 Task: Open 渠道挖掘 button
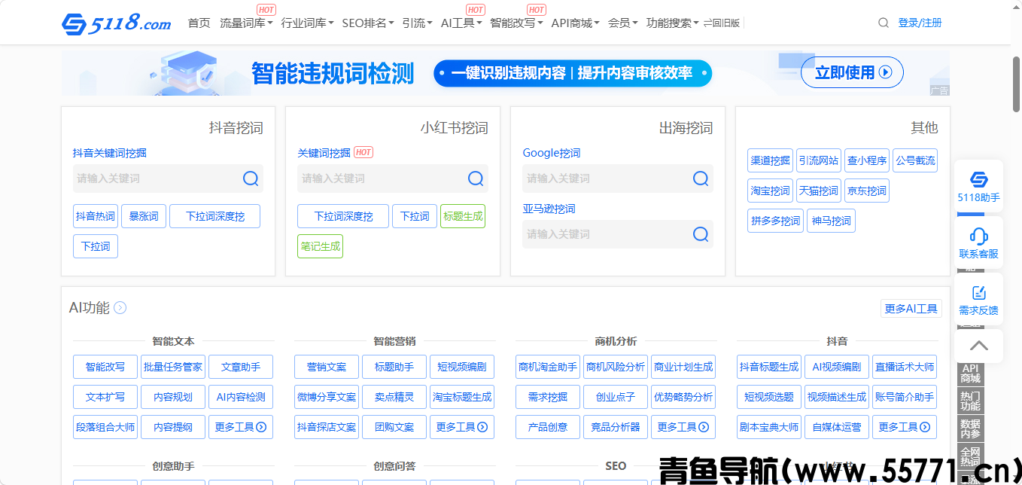(x=771, y=160)
